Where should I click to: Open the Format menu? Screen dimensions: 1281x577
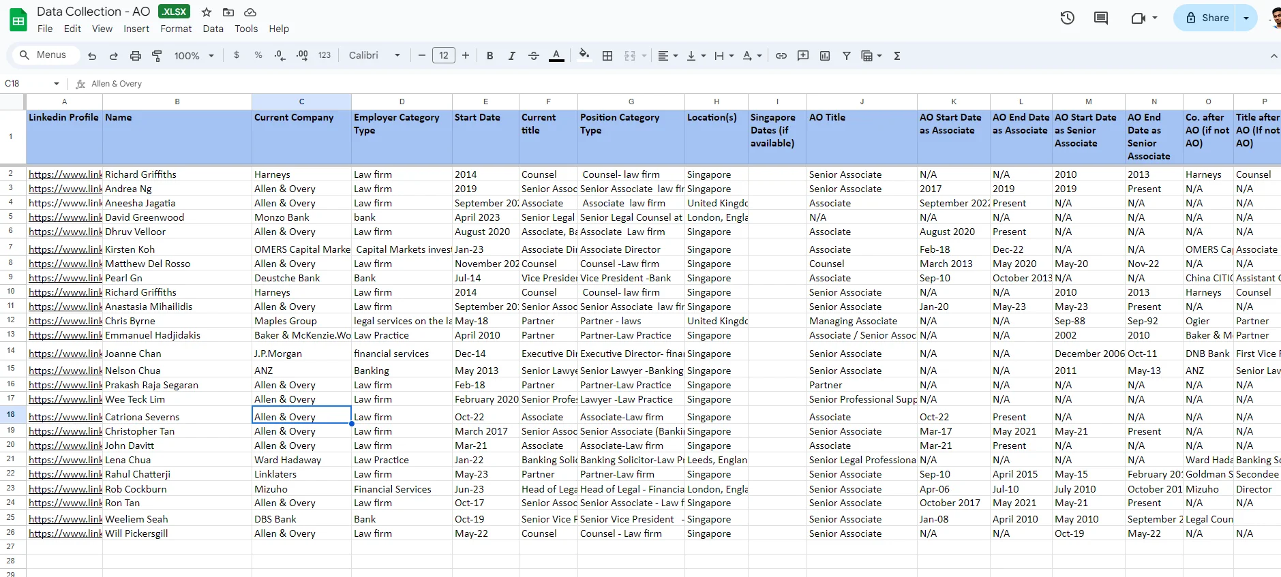(x=176, y=29)
